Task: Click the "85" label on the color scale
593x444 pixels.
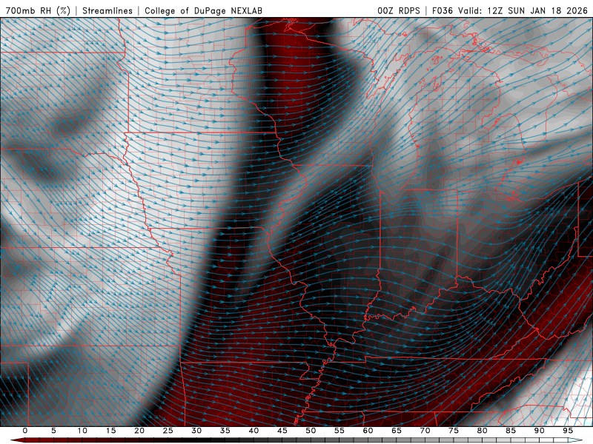Action: [x=511, y=431]
